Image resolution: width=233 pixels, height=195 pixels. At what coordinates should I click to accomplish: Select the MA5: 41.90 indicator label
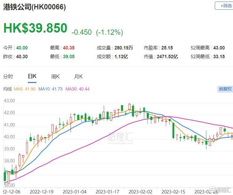coord(25,89)
